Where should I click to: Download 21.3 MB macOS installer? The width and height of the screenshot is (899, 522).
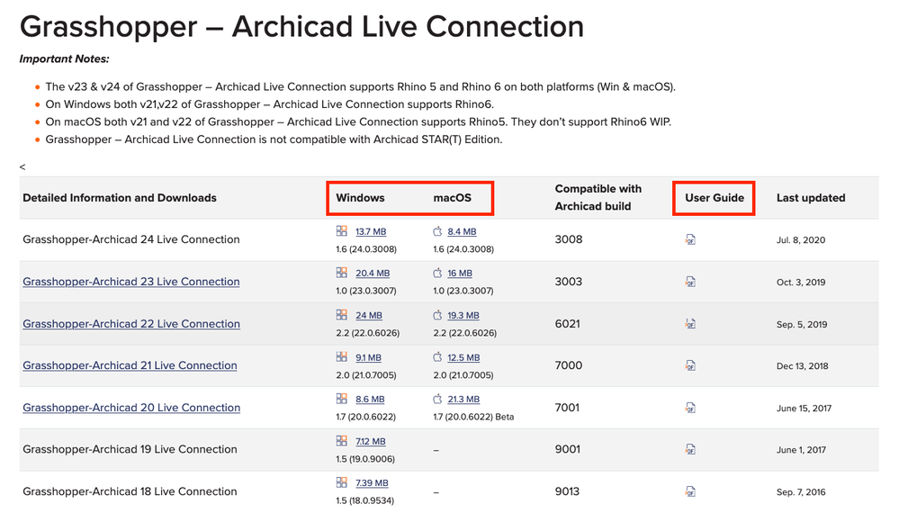point(463,400)
